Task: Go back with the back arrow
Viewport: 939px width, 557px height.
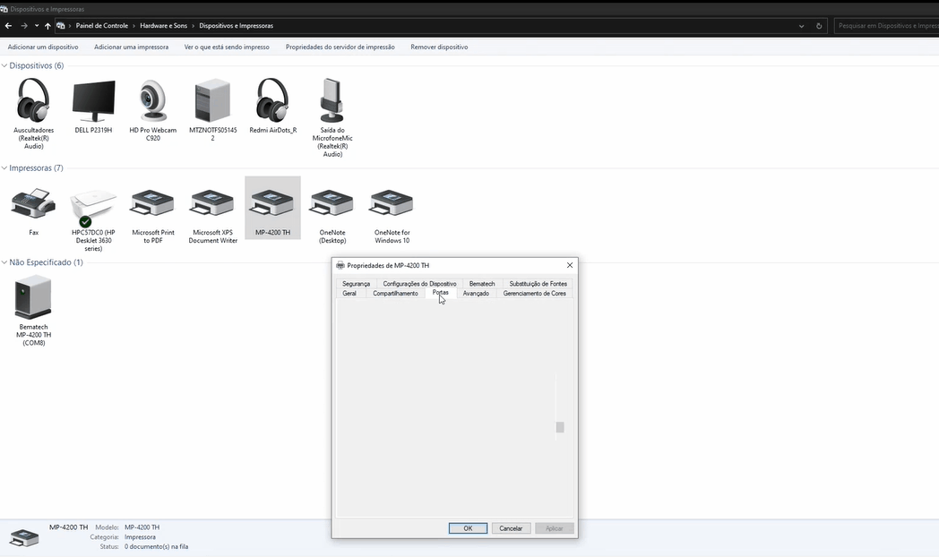Action: [8, 26]
